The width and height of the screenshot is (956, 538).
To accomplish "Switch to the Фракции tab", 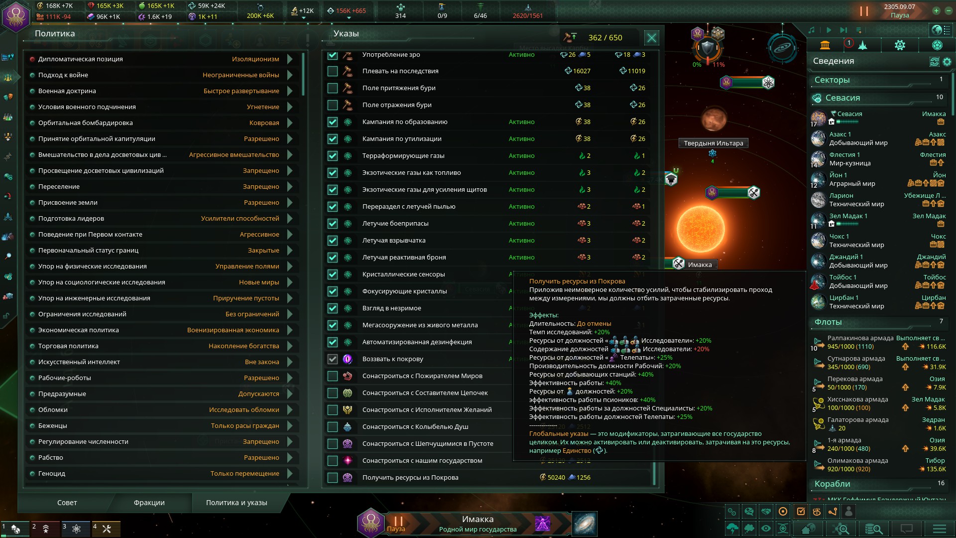I will [149, 503].
